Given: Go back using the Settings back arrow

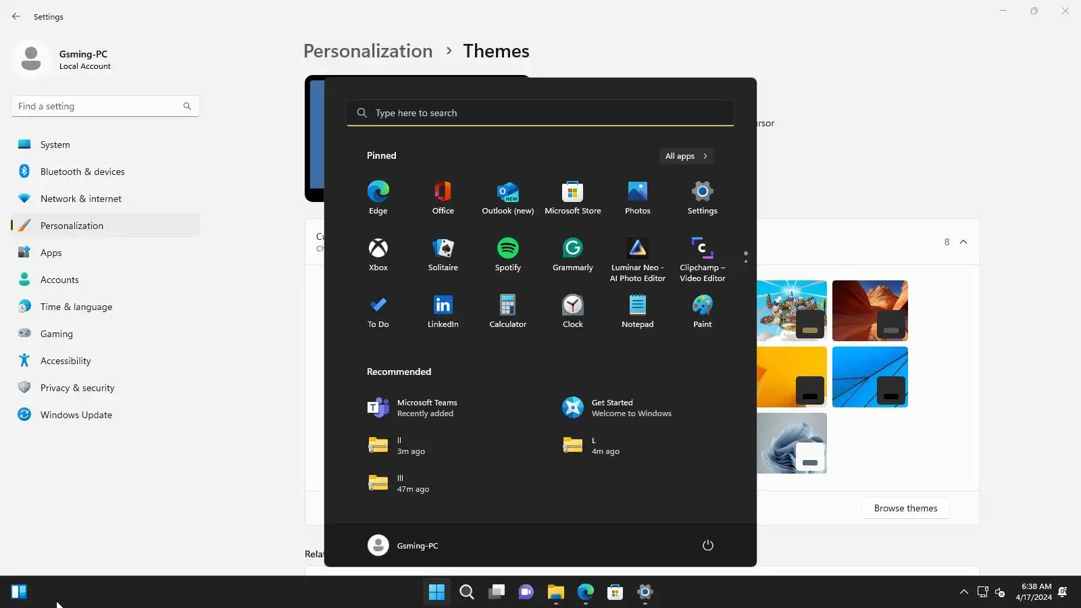Looking at the screenshot, I should [x=16, y=16].
